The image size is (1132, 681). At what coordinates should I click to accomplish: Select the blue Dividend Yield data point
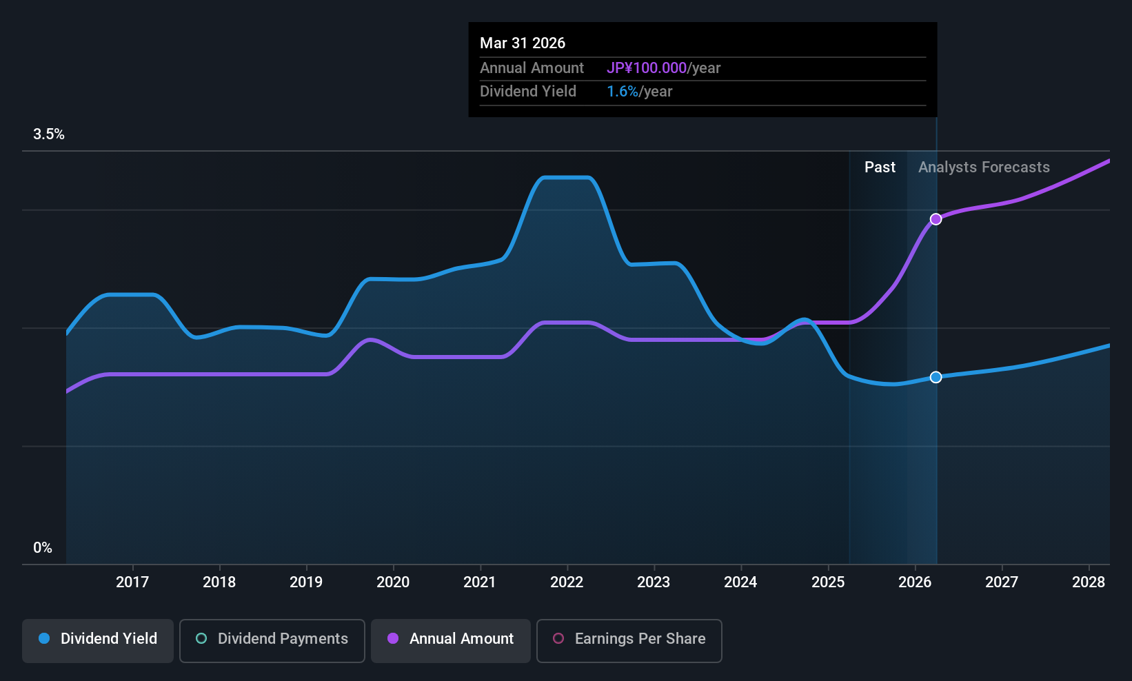[936, 377]
